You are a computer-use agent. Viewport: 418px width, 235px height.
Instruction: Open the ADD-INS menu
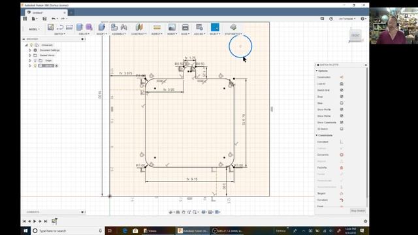[199, 34]
